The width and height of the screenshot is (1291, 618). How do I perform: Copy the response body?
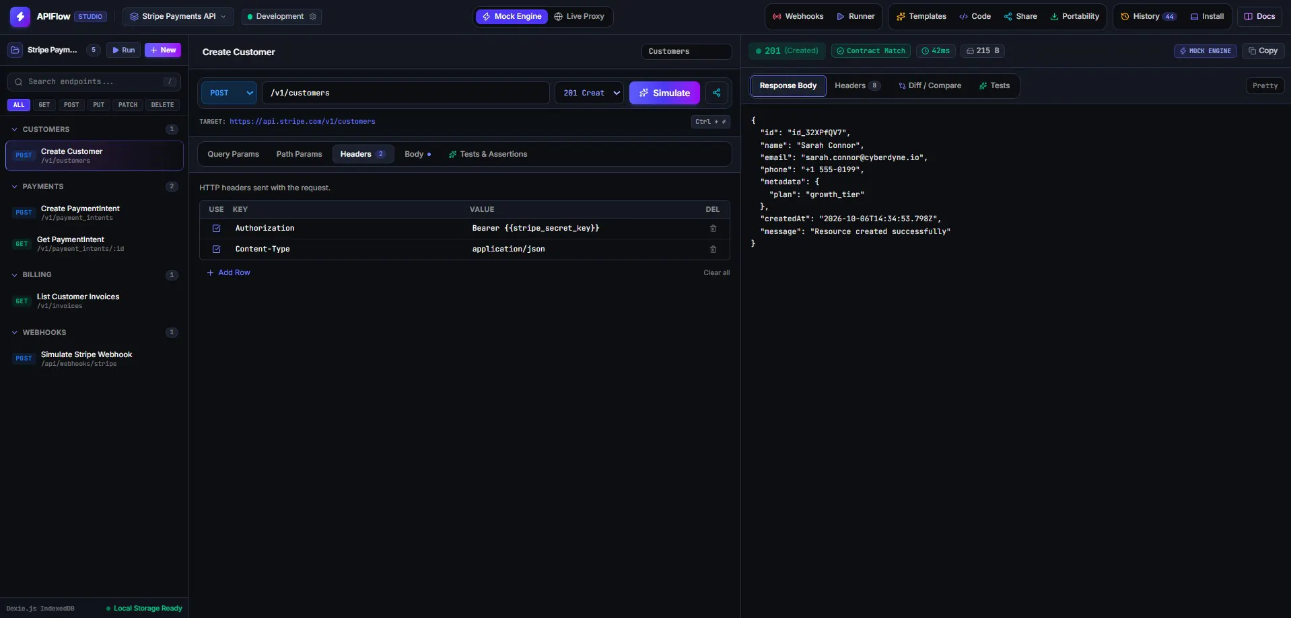coord(1263,51)
